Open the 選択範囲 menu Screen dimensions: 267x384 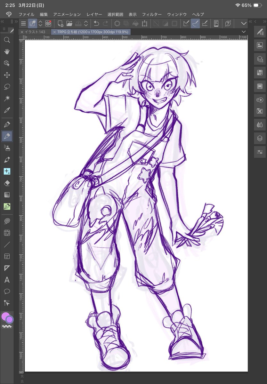click(115, 14)
